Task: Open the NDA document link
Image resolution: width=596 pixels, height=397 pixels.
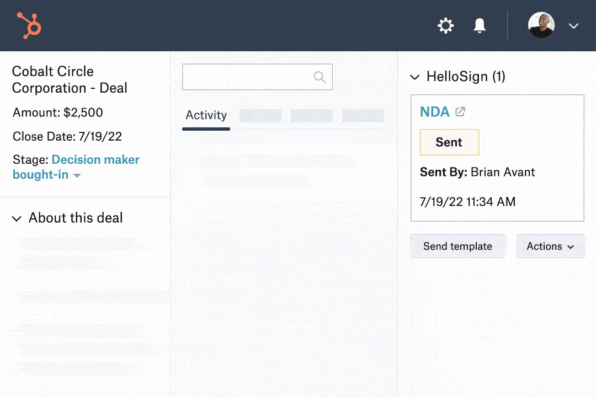Action: pyautogui.click(x=434, y=112)
